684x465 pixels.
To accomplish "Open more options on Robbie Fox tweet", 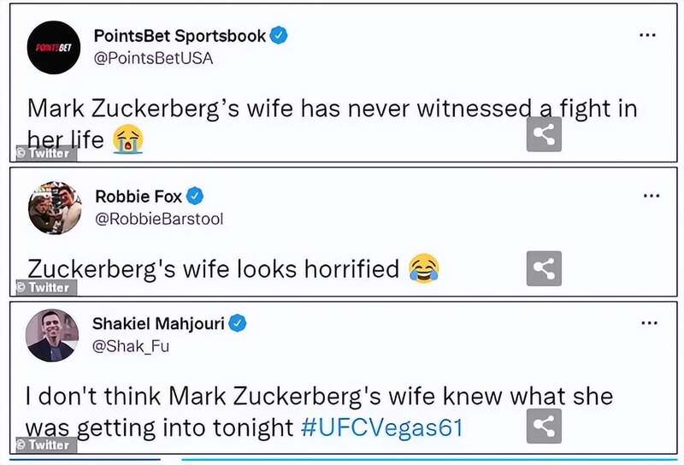I will click(652, 196).
